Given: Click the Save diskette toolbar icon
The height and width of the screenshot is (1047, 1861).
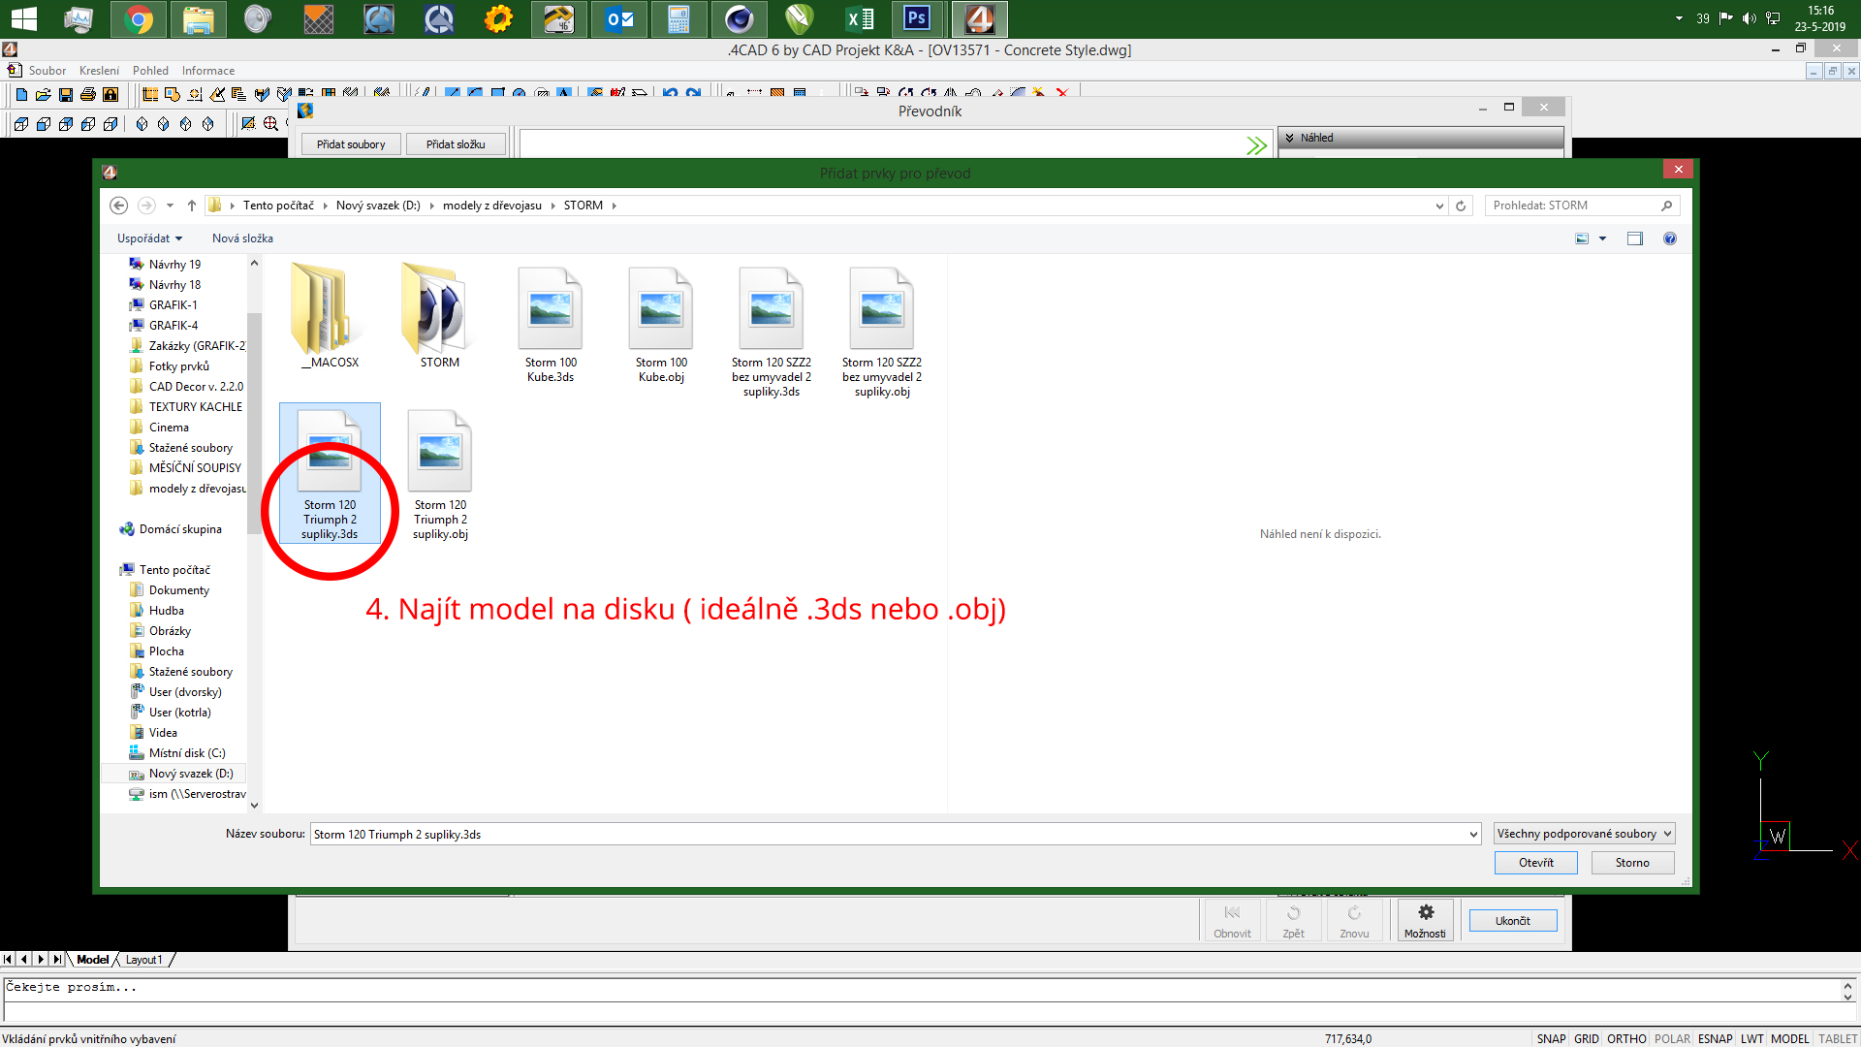Looking at the screenshot, I should 66,94.
